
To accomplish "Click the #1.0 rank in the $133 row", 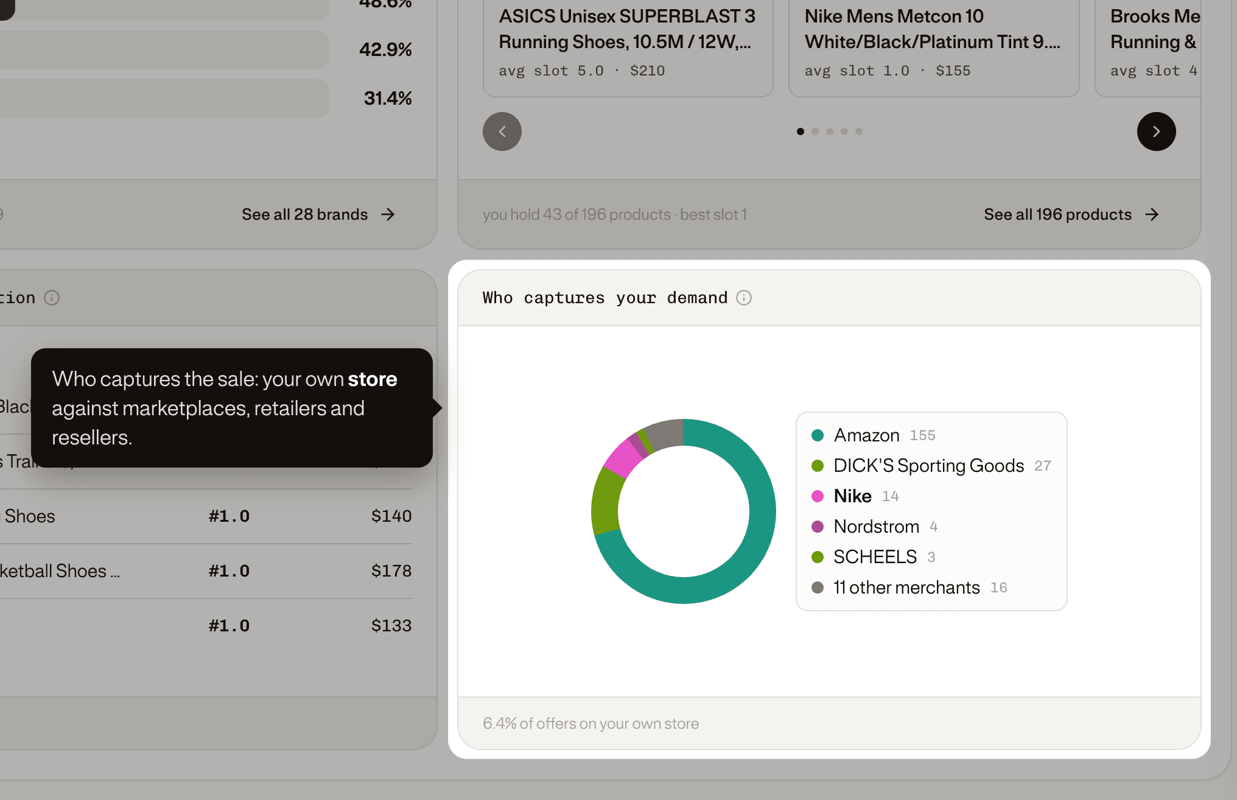I will 229,626.
